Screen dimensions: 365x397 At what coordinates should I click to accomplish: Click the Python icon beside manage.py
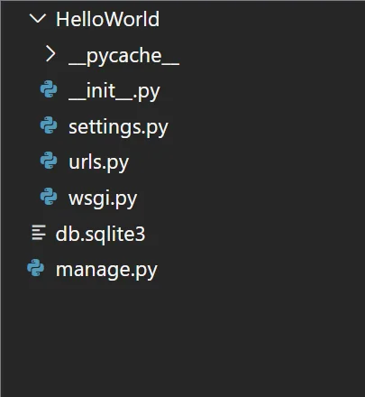tap(36, 268)
